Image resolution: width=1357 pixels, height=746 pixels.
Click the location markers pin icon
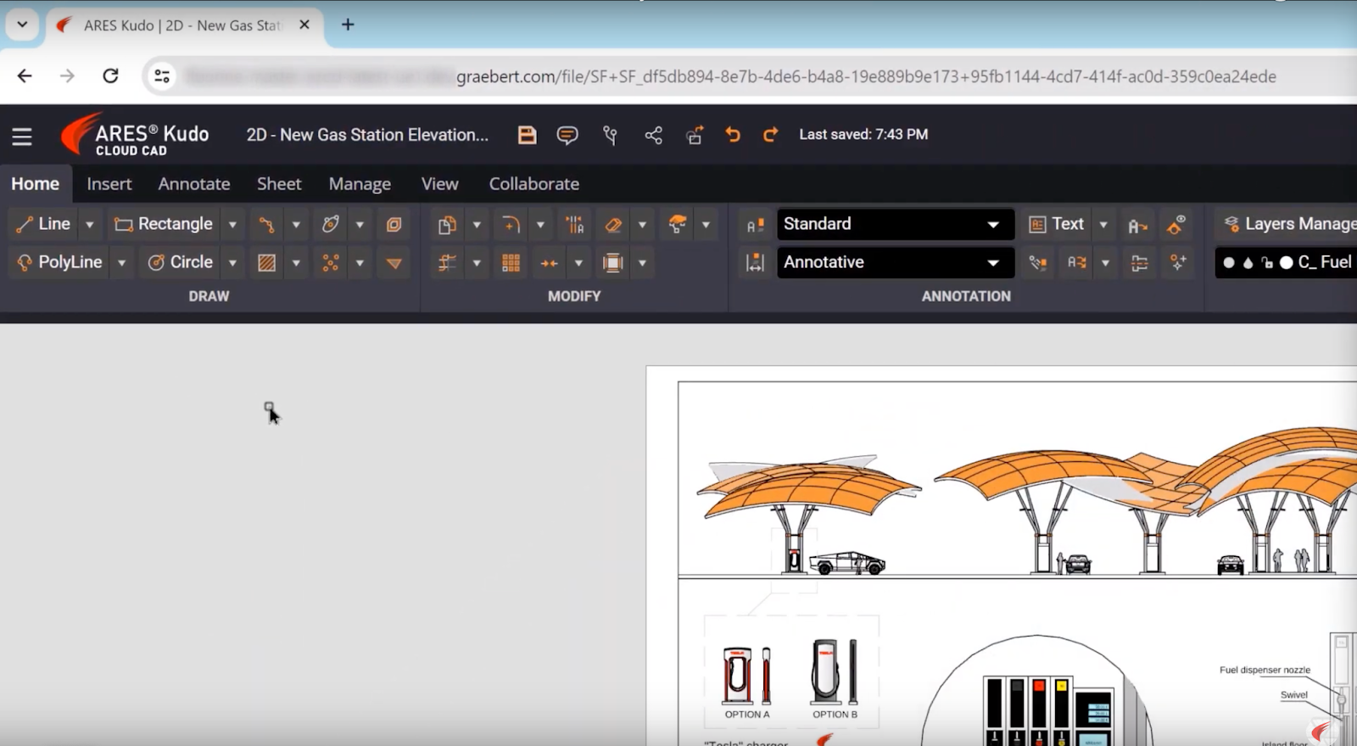(610, 135)
